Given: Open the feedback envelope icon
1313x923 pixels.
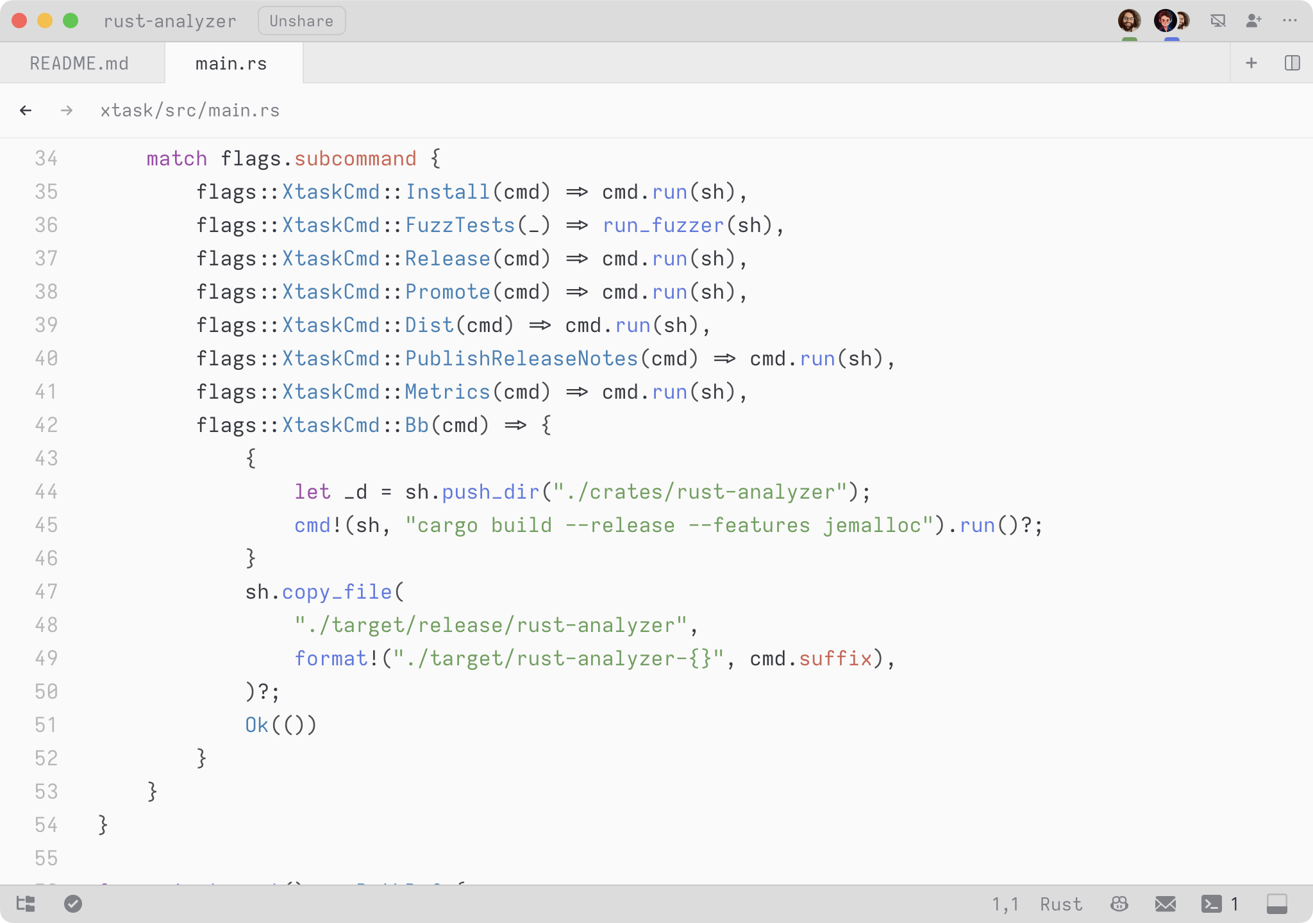Looking at the screenshot, I should tap(1165, 904).
